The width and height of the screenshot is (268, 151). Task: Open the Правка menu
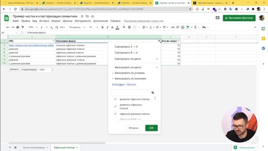coord(26,21)
